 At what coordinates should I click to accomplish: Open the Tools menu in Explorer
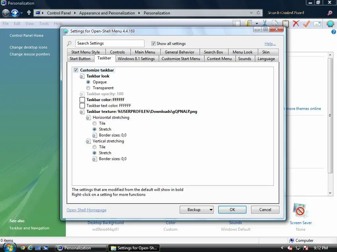click(44, 24)
